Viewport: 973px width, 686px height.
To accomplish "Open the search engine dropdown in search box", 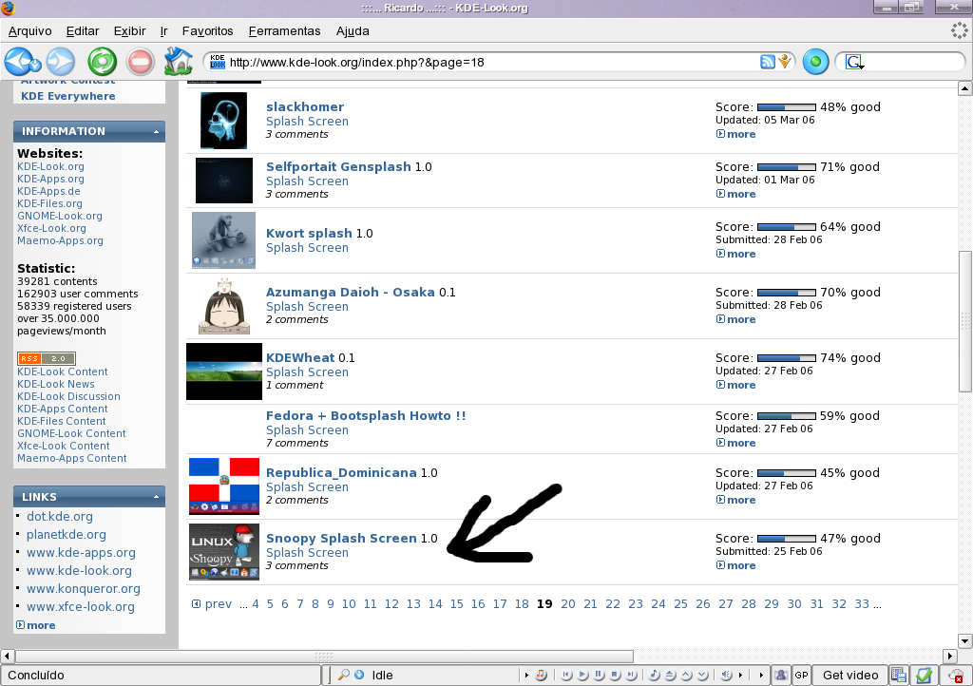I will pyautogui.click(x=855, y=62).
